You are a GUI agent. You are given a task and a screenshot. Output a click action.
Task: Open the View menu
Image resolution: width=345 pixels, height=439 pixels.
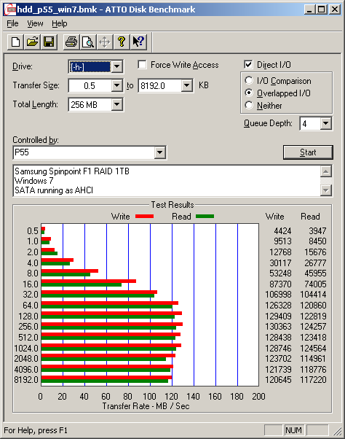click(35, 23)
